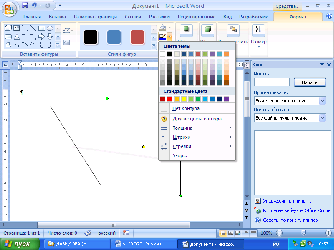Open the Штрихи submenu
This screenshot has height=250, width=334.
pyautogui.click(x=197, y=137)
